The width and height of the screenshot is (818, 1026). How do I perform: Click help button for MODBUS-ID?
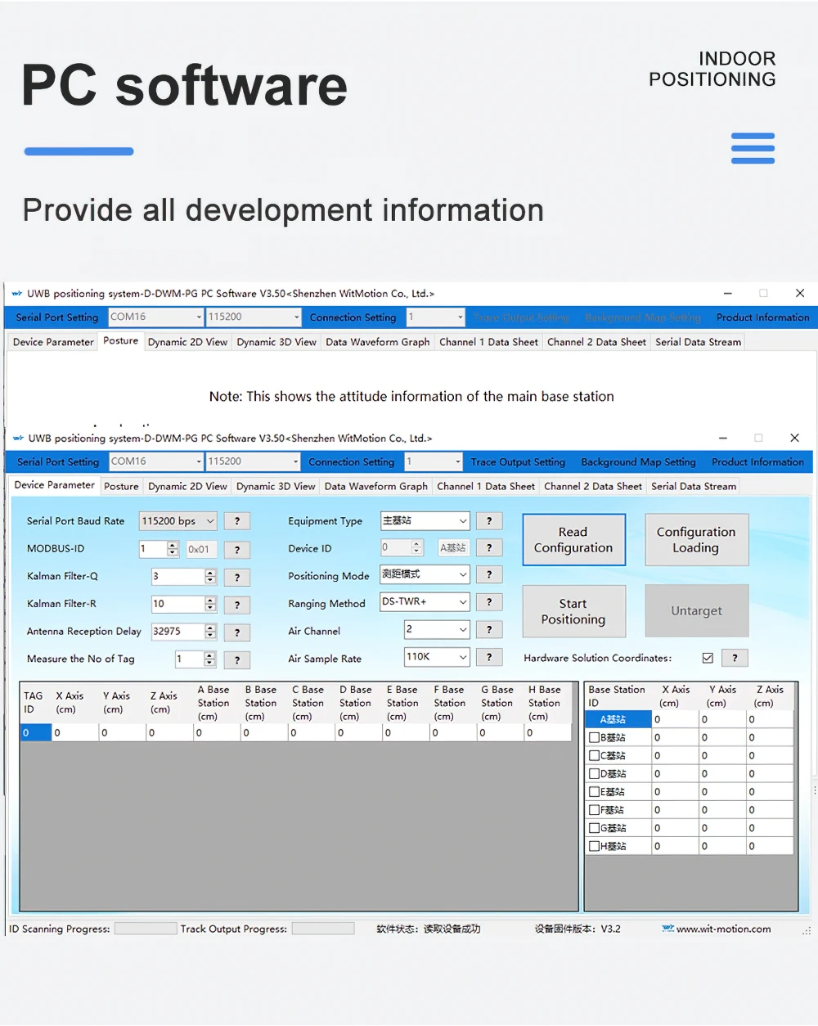click(x=237, y=550)
